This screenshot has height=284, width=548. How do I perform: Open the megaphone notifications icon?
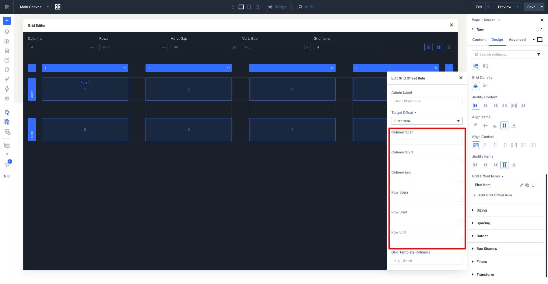pyautogui.click(x=7, y=165)
